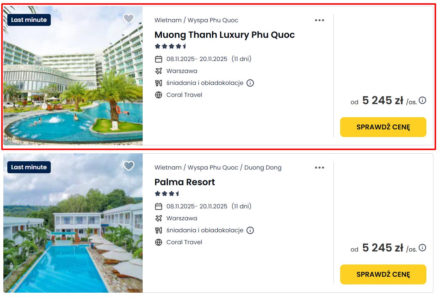The height and width of the screenshot is (298, 438).
Task: Add Palma Resort to favorites heart
Action: coord(129,166)
